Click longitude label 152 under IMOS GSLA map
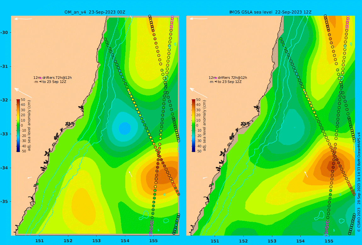The image size is (362, 245). point(244,241)
